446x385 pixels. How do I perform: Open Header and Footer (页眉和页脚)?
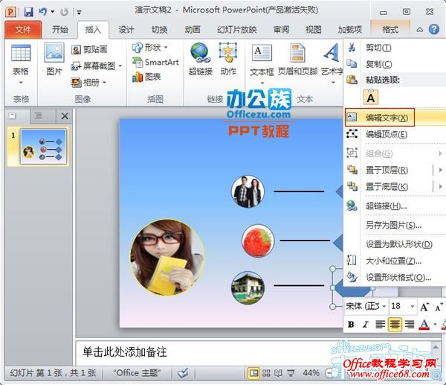tap(297, 58)
